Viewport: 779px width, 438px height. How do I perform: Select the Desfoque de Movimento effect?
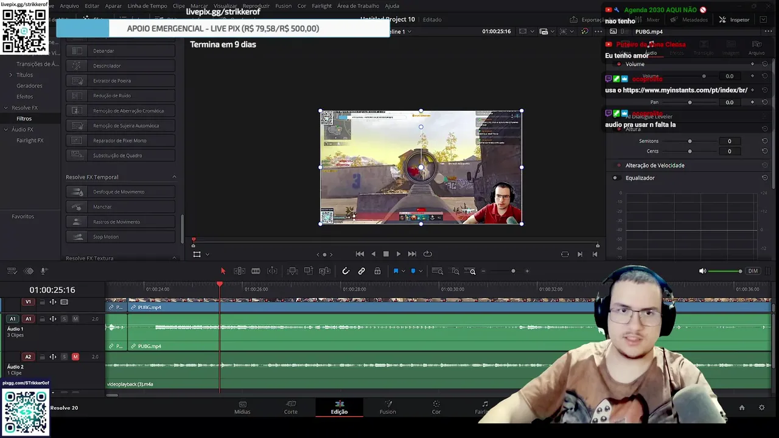coord(121,192)
